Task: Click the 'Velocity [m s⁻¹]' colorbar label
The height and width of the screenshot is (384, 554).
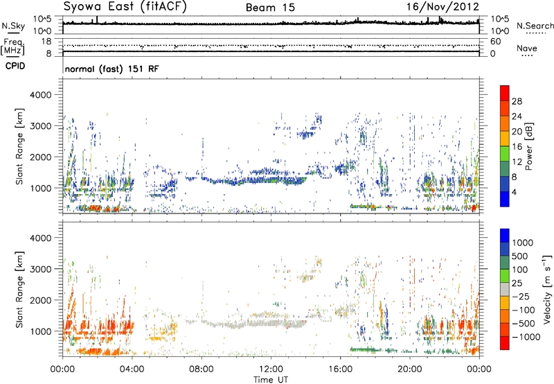Action: (x=547, y=289)
